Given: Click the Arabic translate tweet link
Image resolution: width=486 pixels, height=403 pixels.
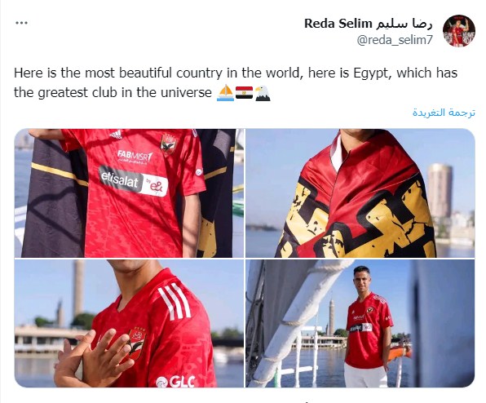Looking at the screenshot, I should point(444,113).
